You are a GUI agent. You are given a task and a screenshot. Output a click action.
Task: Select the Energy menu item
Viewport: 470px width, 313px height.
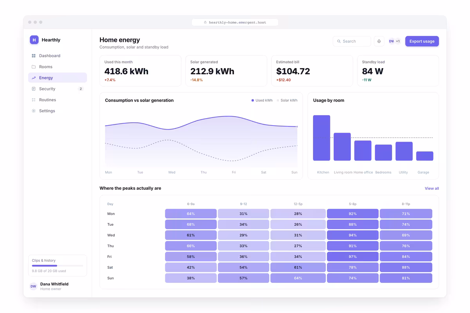(x=58, y=78)
